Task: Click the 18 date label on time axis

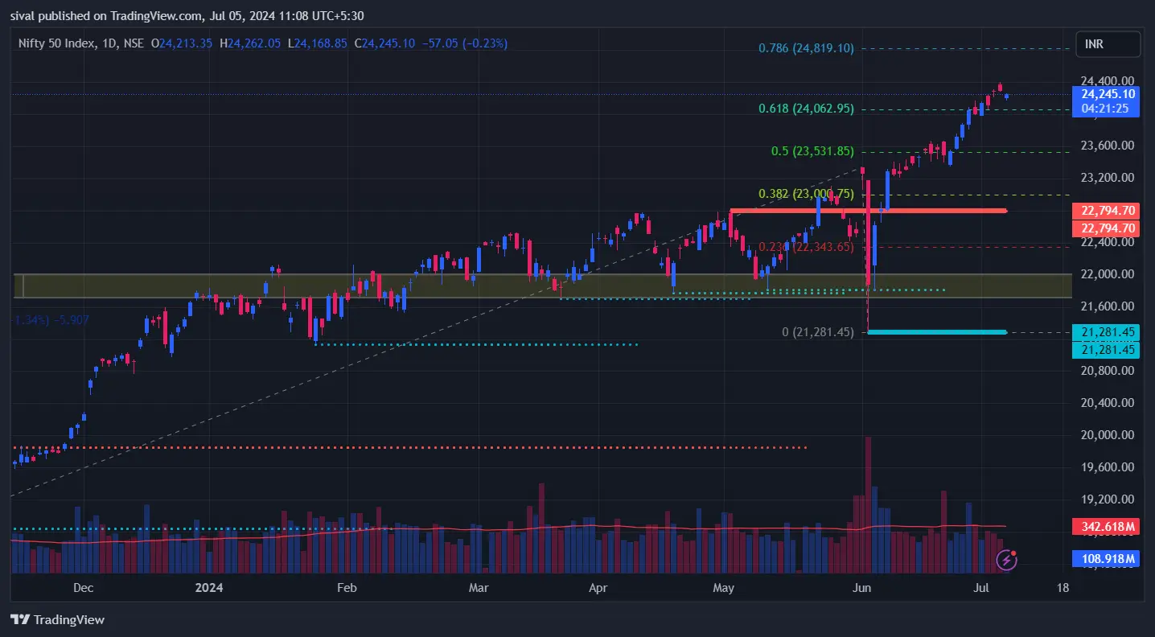Action: tap(1063, 588)
